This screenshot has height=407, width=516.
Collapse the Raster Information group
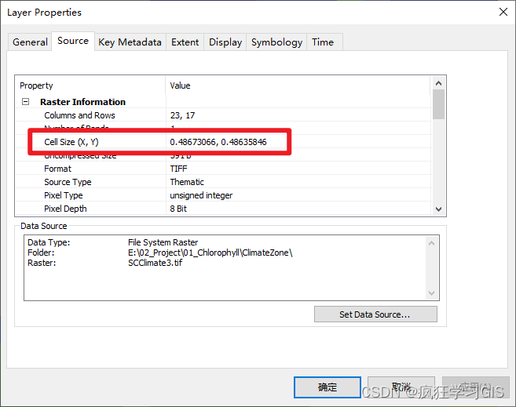click(x=25, y=101)
